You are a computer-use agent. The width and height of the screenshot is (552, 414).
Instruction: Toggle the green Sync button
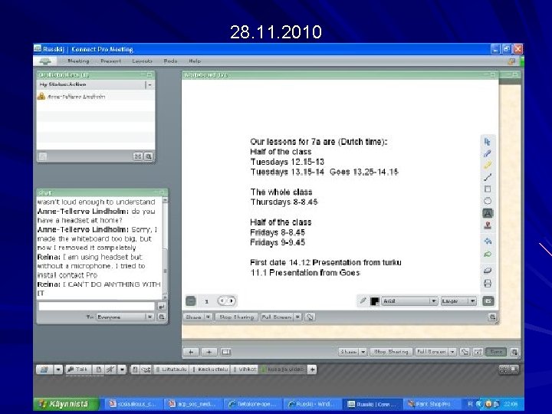tap(496, 352)
